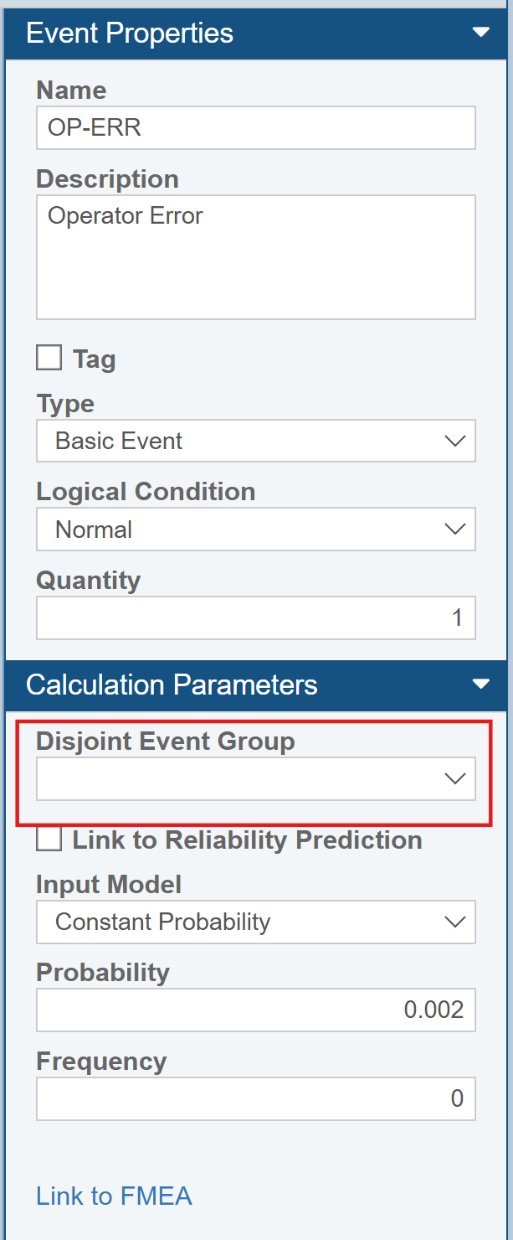Click the Input Model chevron arrow
The image size is (513, 1240).
click(454, 922)
